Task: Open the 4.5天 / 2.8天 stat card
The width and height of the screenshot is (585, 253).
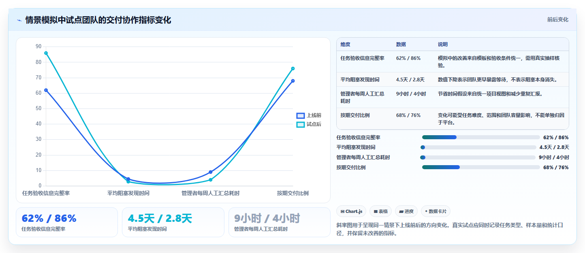Action: (x=173, y=222)
